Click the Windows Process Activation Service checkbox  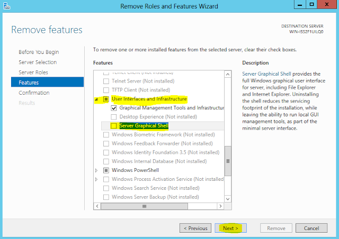coord(106,179)
